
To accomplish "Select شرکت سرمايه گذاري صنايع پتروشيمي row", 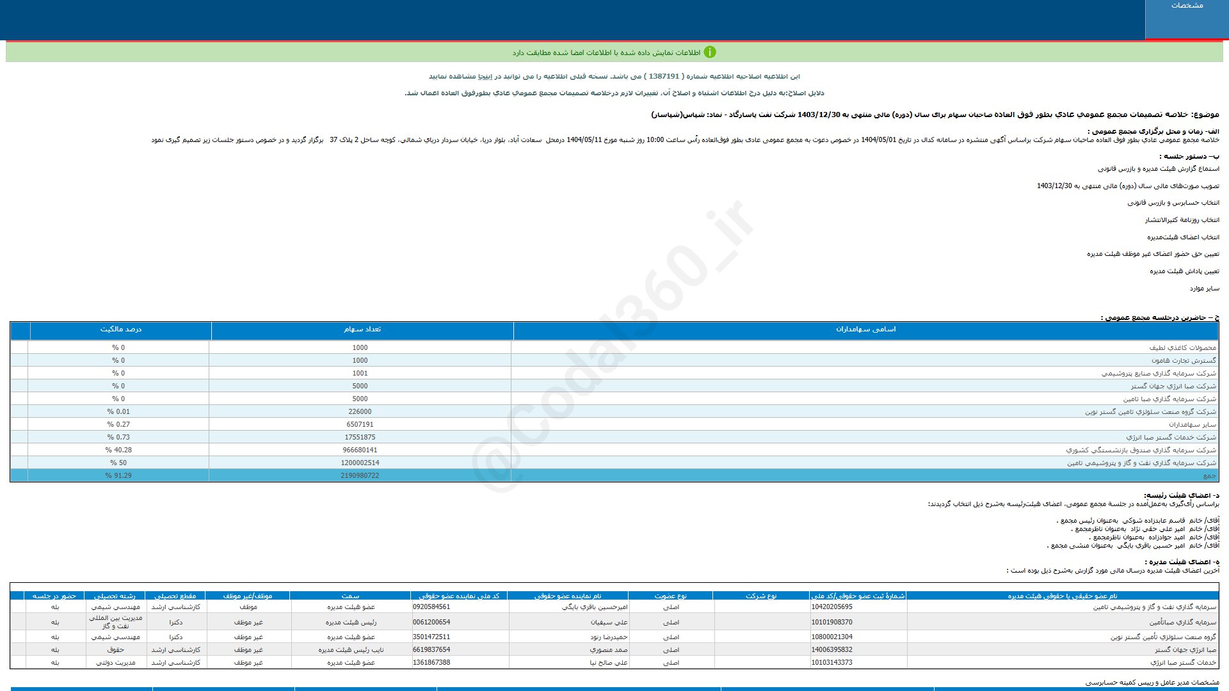I will [x=1159, y=374].
